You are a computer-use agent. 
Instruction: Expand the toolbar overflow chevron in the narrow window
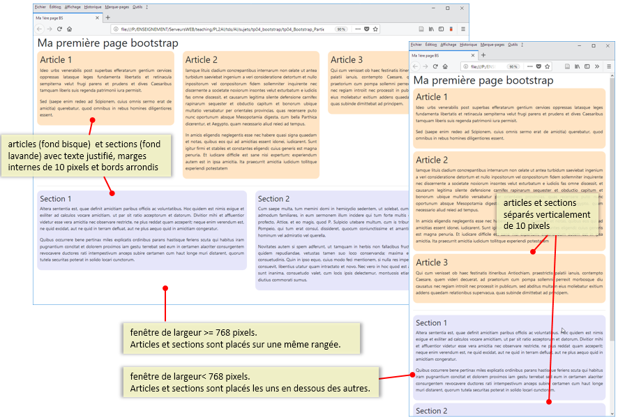(x=596, y=66)
